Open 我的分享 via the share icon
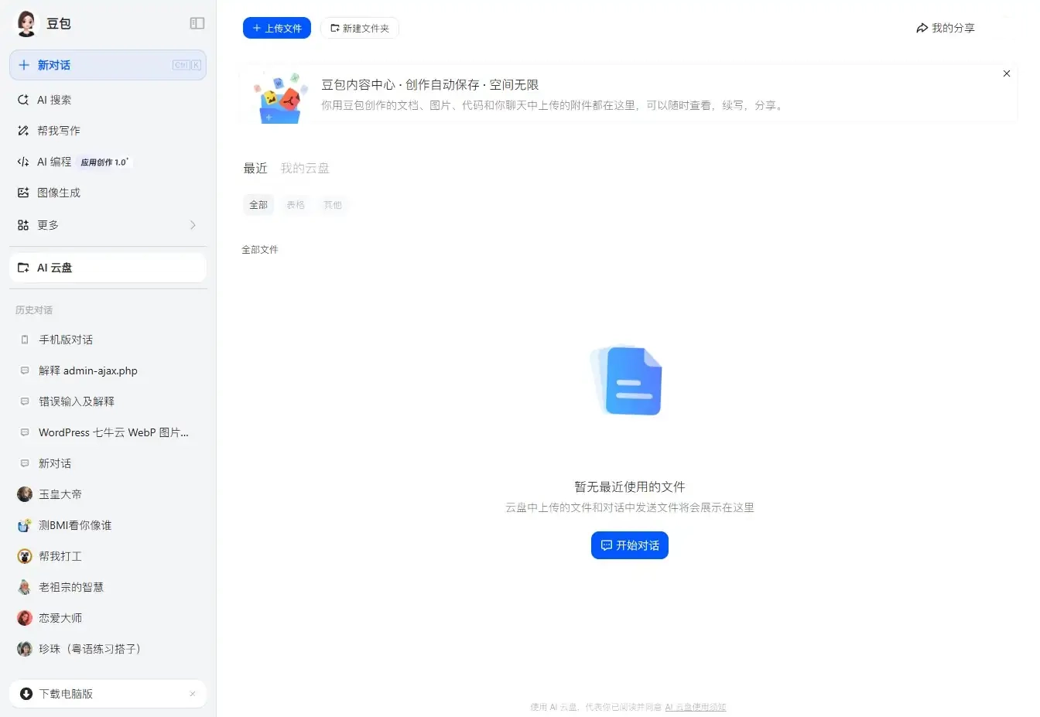This screenshot has width=1040, height=717. pyautogui.click(x=945, y=28)
